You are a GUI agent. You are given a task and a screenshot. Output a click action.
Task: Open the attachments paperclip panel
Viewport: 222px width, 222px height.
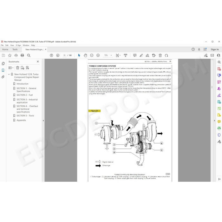(3, 77)
